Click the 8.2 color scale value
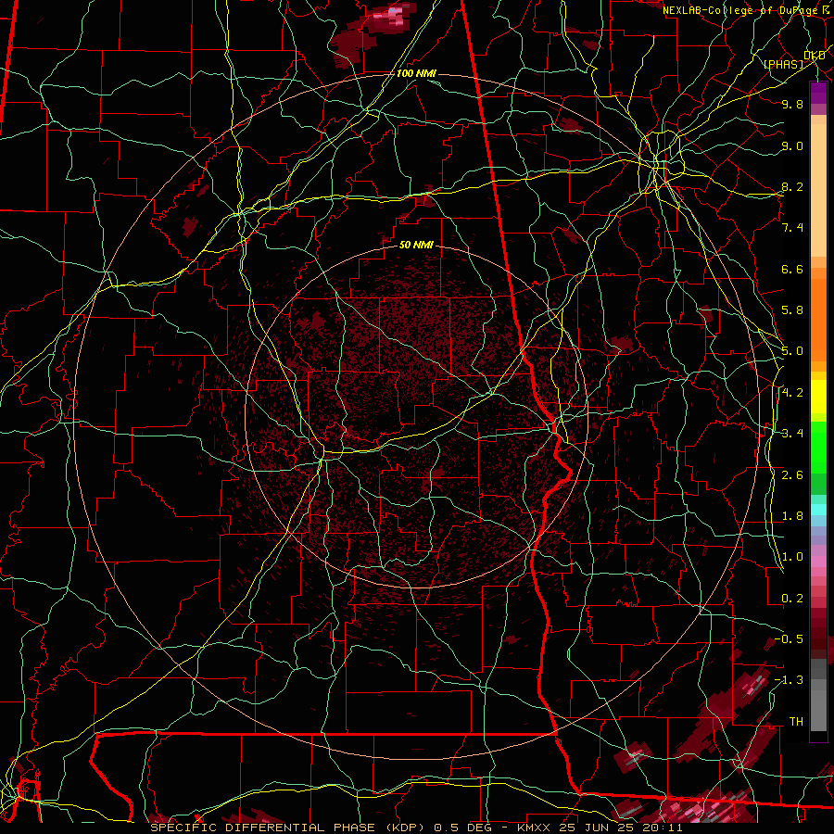The width and height of the screenshot is (834, 834). 792,186
